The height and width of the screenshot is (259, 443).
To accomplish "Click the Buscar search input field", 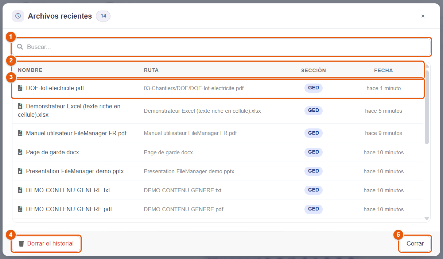I will (x=221, y=47).
